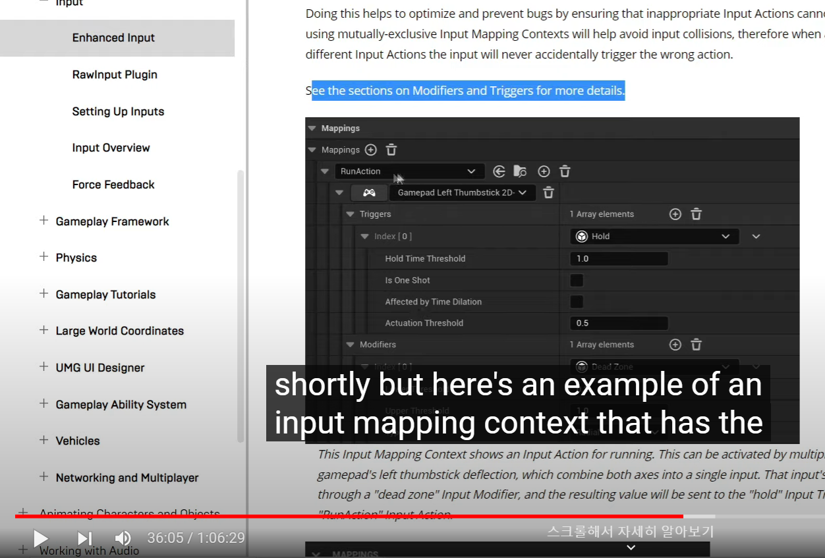825x558 pixels.
Task: Expand UMG UI Designer section
Action: [43, 367]
